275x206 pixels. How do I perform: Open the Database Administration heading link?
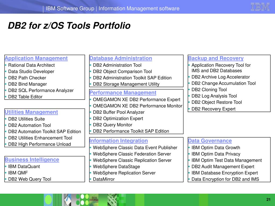(121, 58)
